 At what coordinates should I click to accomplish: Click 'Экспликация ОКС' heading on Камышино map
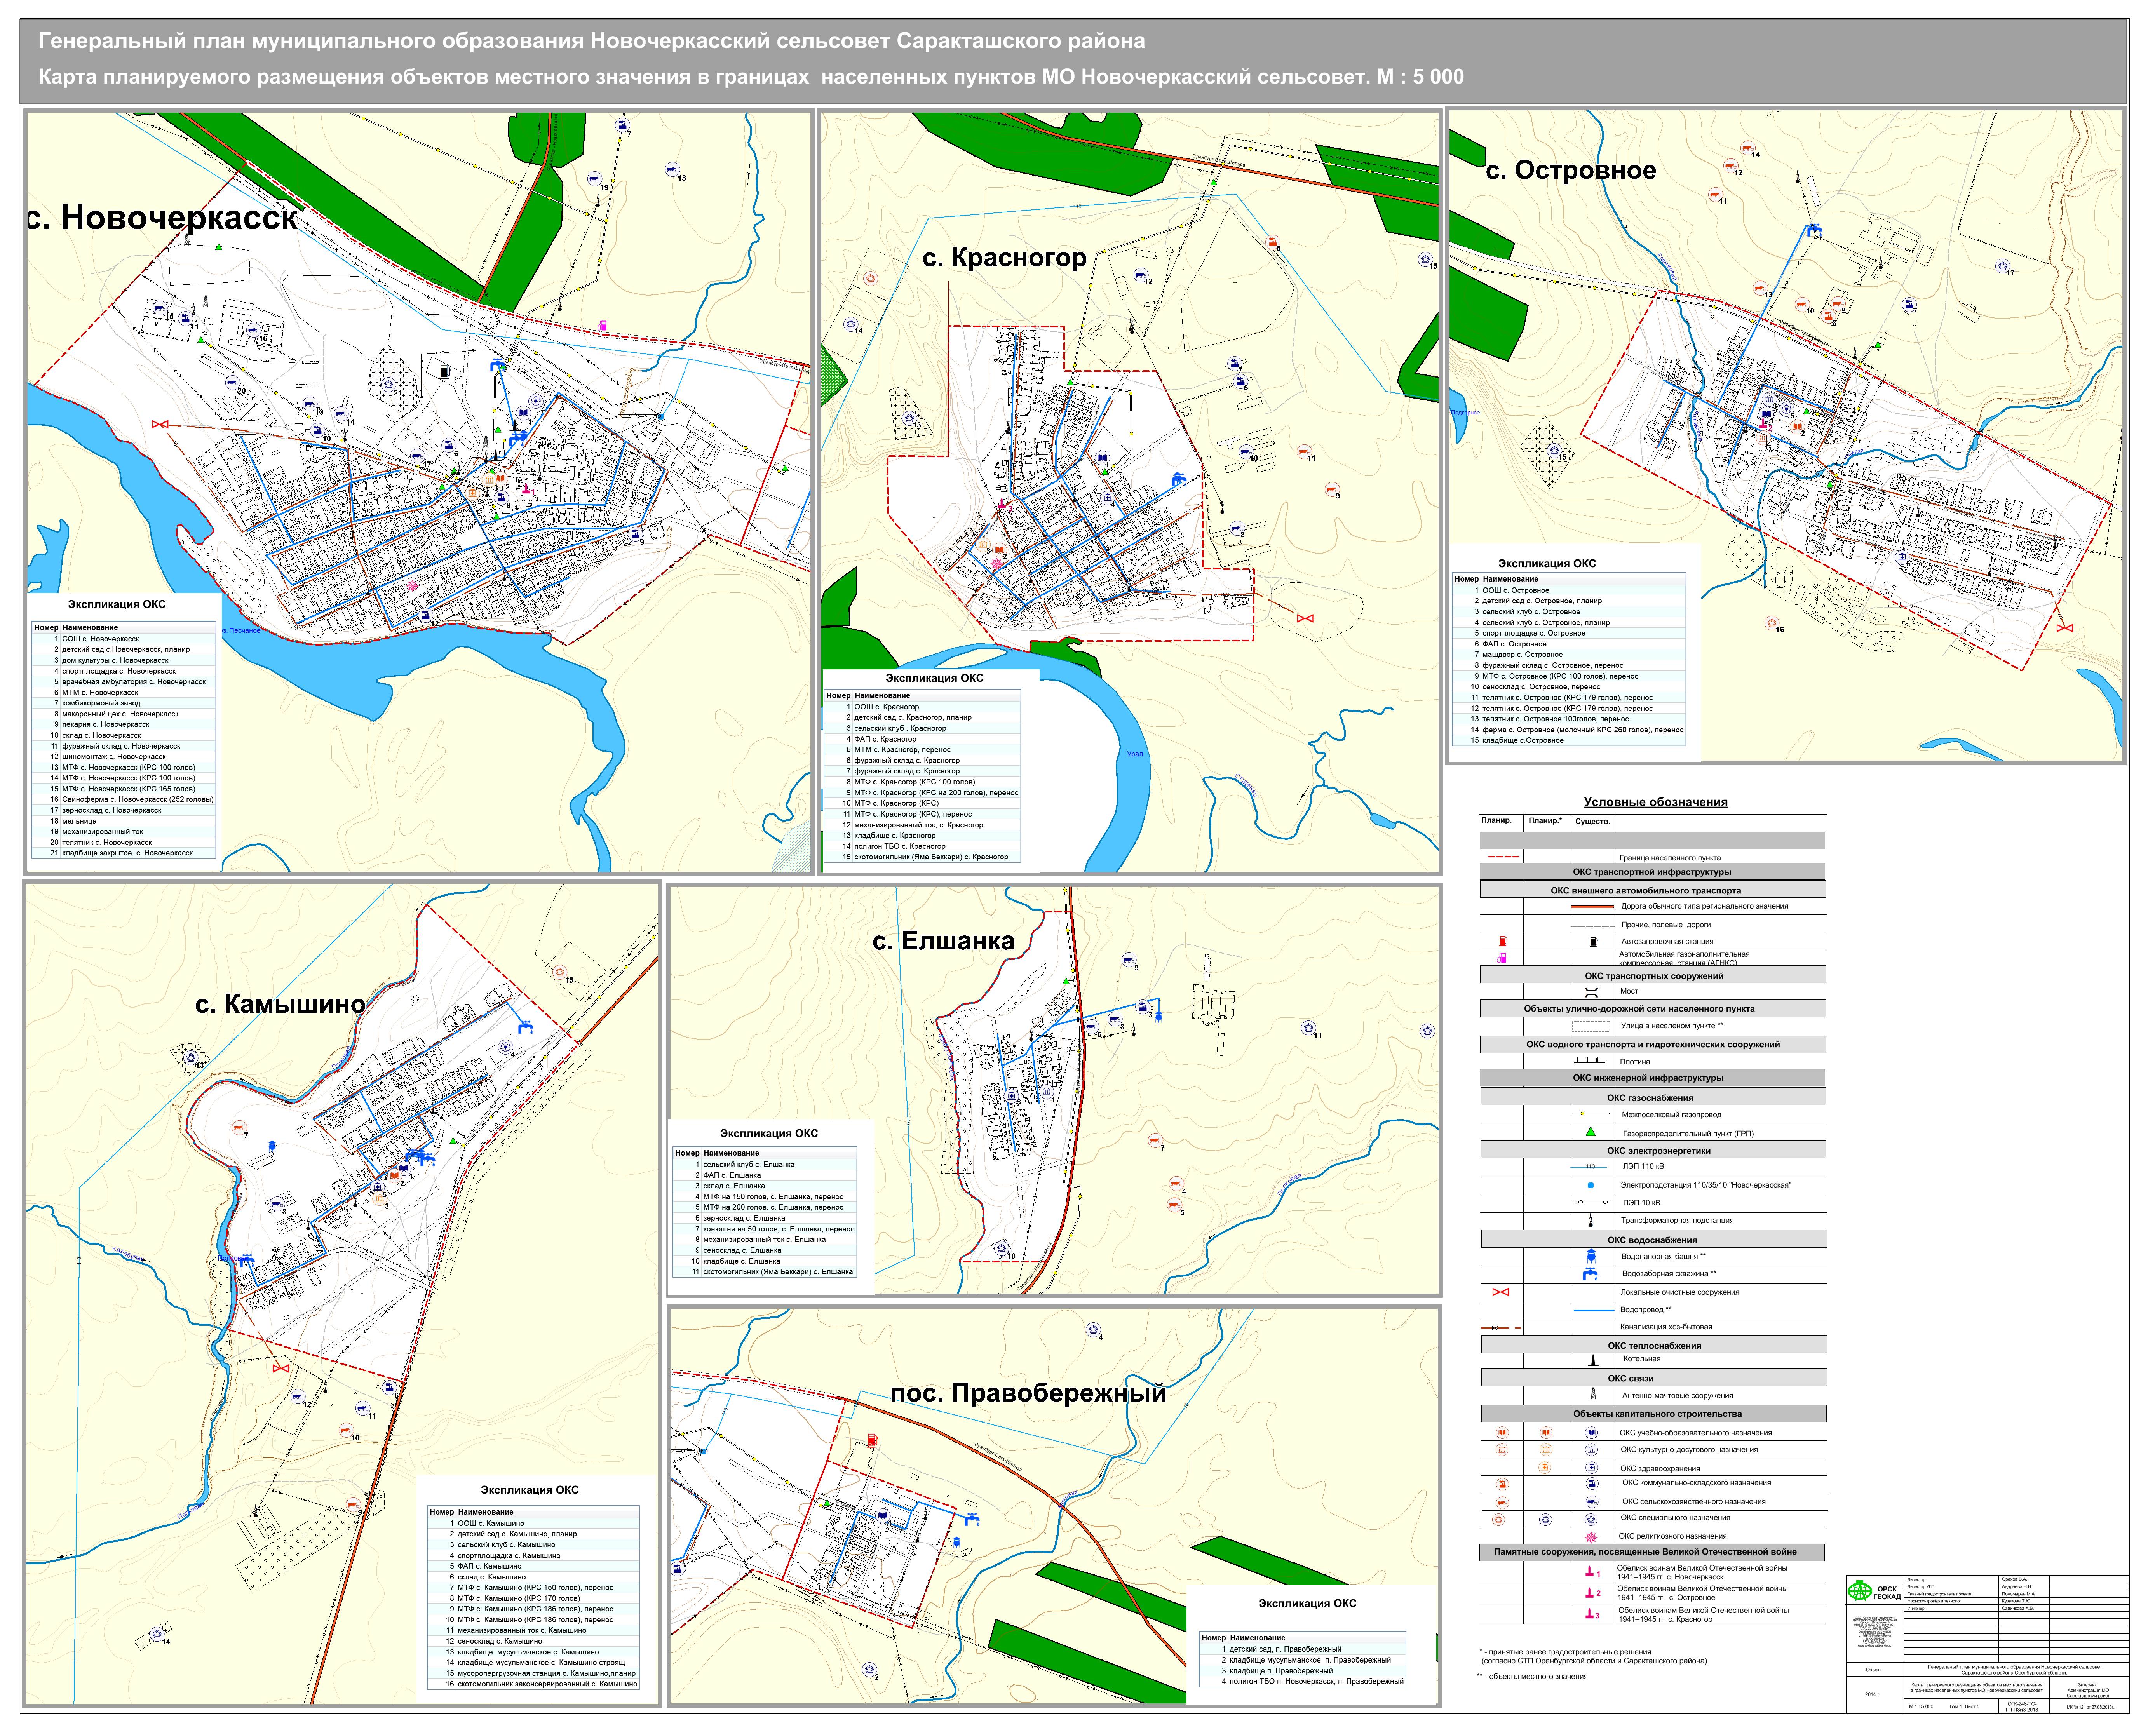pos(530,1490)
